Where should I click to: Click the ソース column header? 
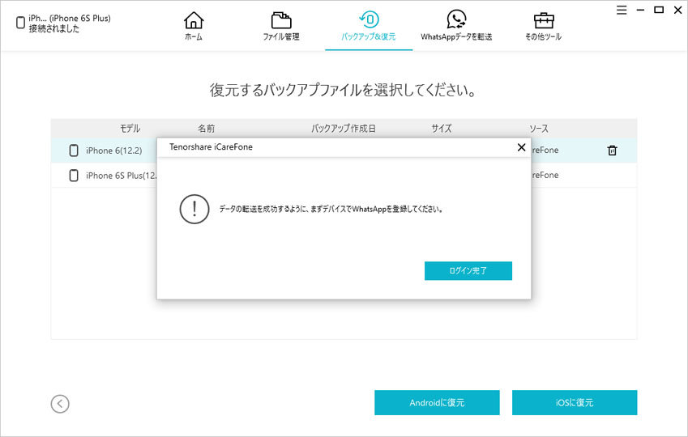(x=538, y=129)
